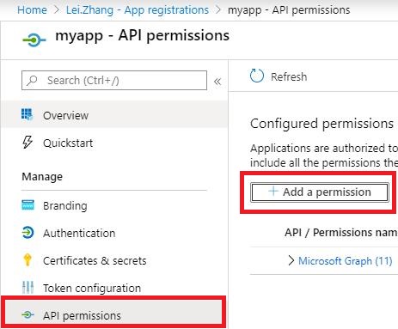Open Lei.Zhang App registrations breadcrumb
Viewport: 398px width, 329px height.
pyautogui.click(x=138, y=10)
